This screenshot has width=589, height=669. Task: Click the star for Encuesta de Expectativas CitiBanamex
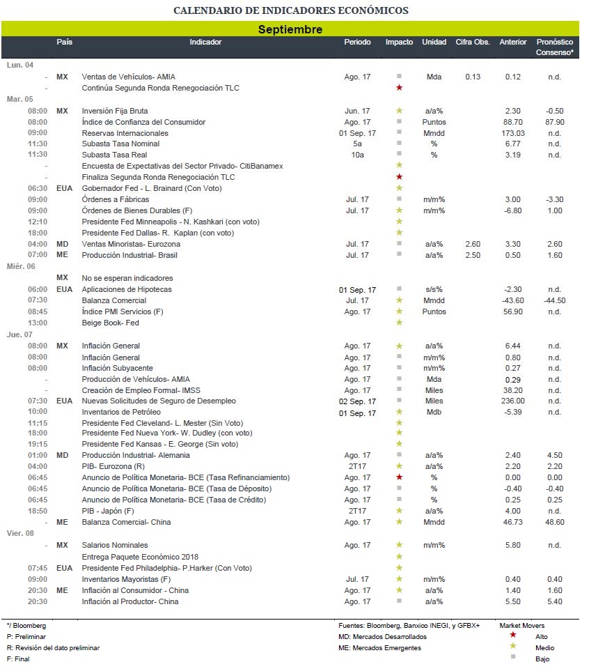click(x=399, y=165)
